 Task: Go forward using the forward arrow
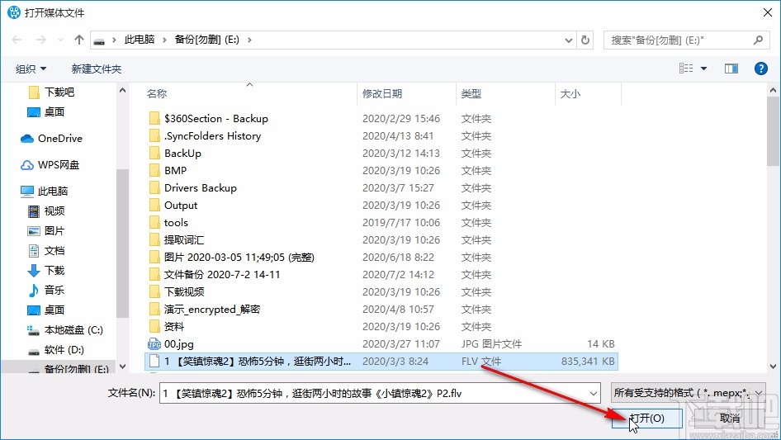(x=40, y=40)
